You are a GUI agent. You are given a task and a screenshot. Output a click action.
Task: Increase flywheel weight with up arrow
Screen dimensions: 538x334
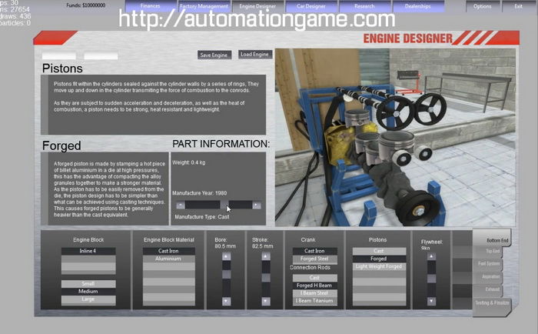(x=432, y=257)
